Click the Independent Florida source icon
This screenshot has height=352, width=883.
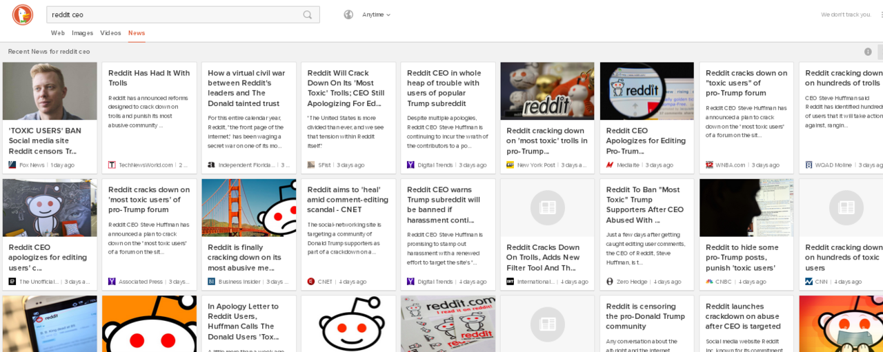click(211, 165)
